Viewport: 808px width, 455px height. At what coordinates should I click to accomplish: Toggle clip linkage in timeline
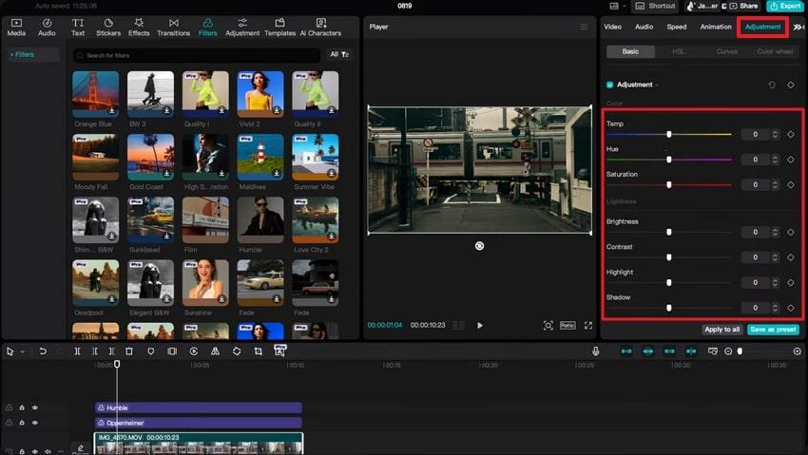click(669, 351)
